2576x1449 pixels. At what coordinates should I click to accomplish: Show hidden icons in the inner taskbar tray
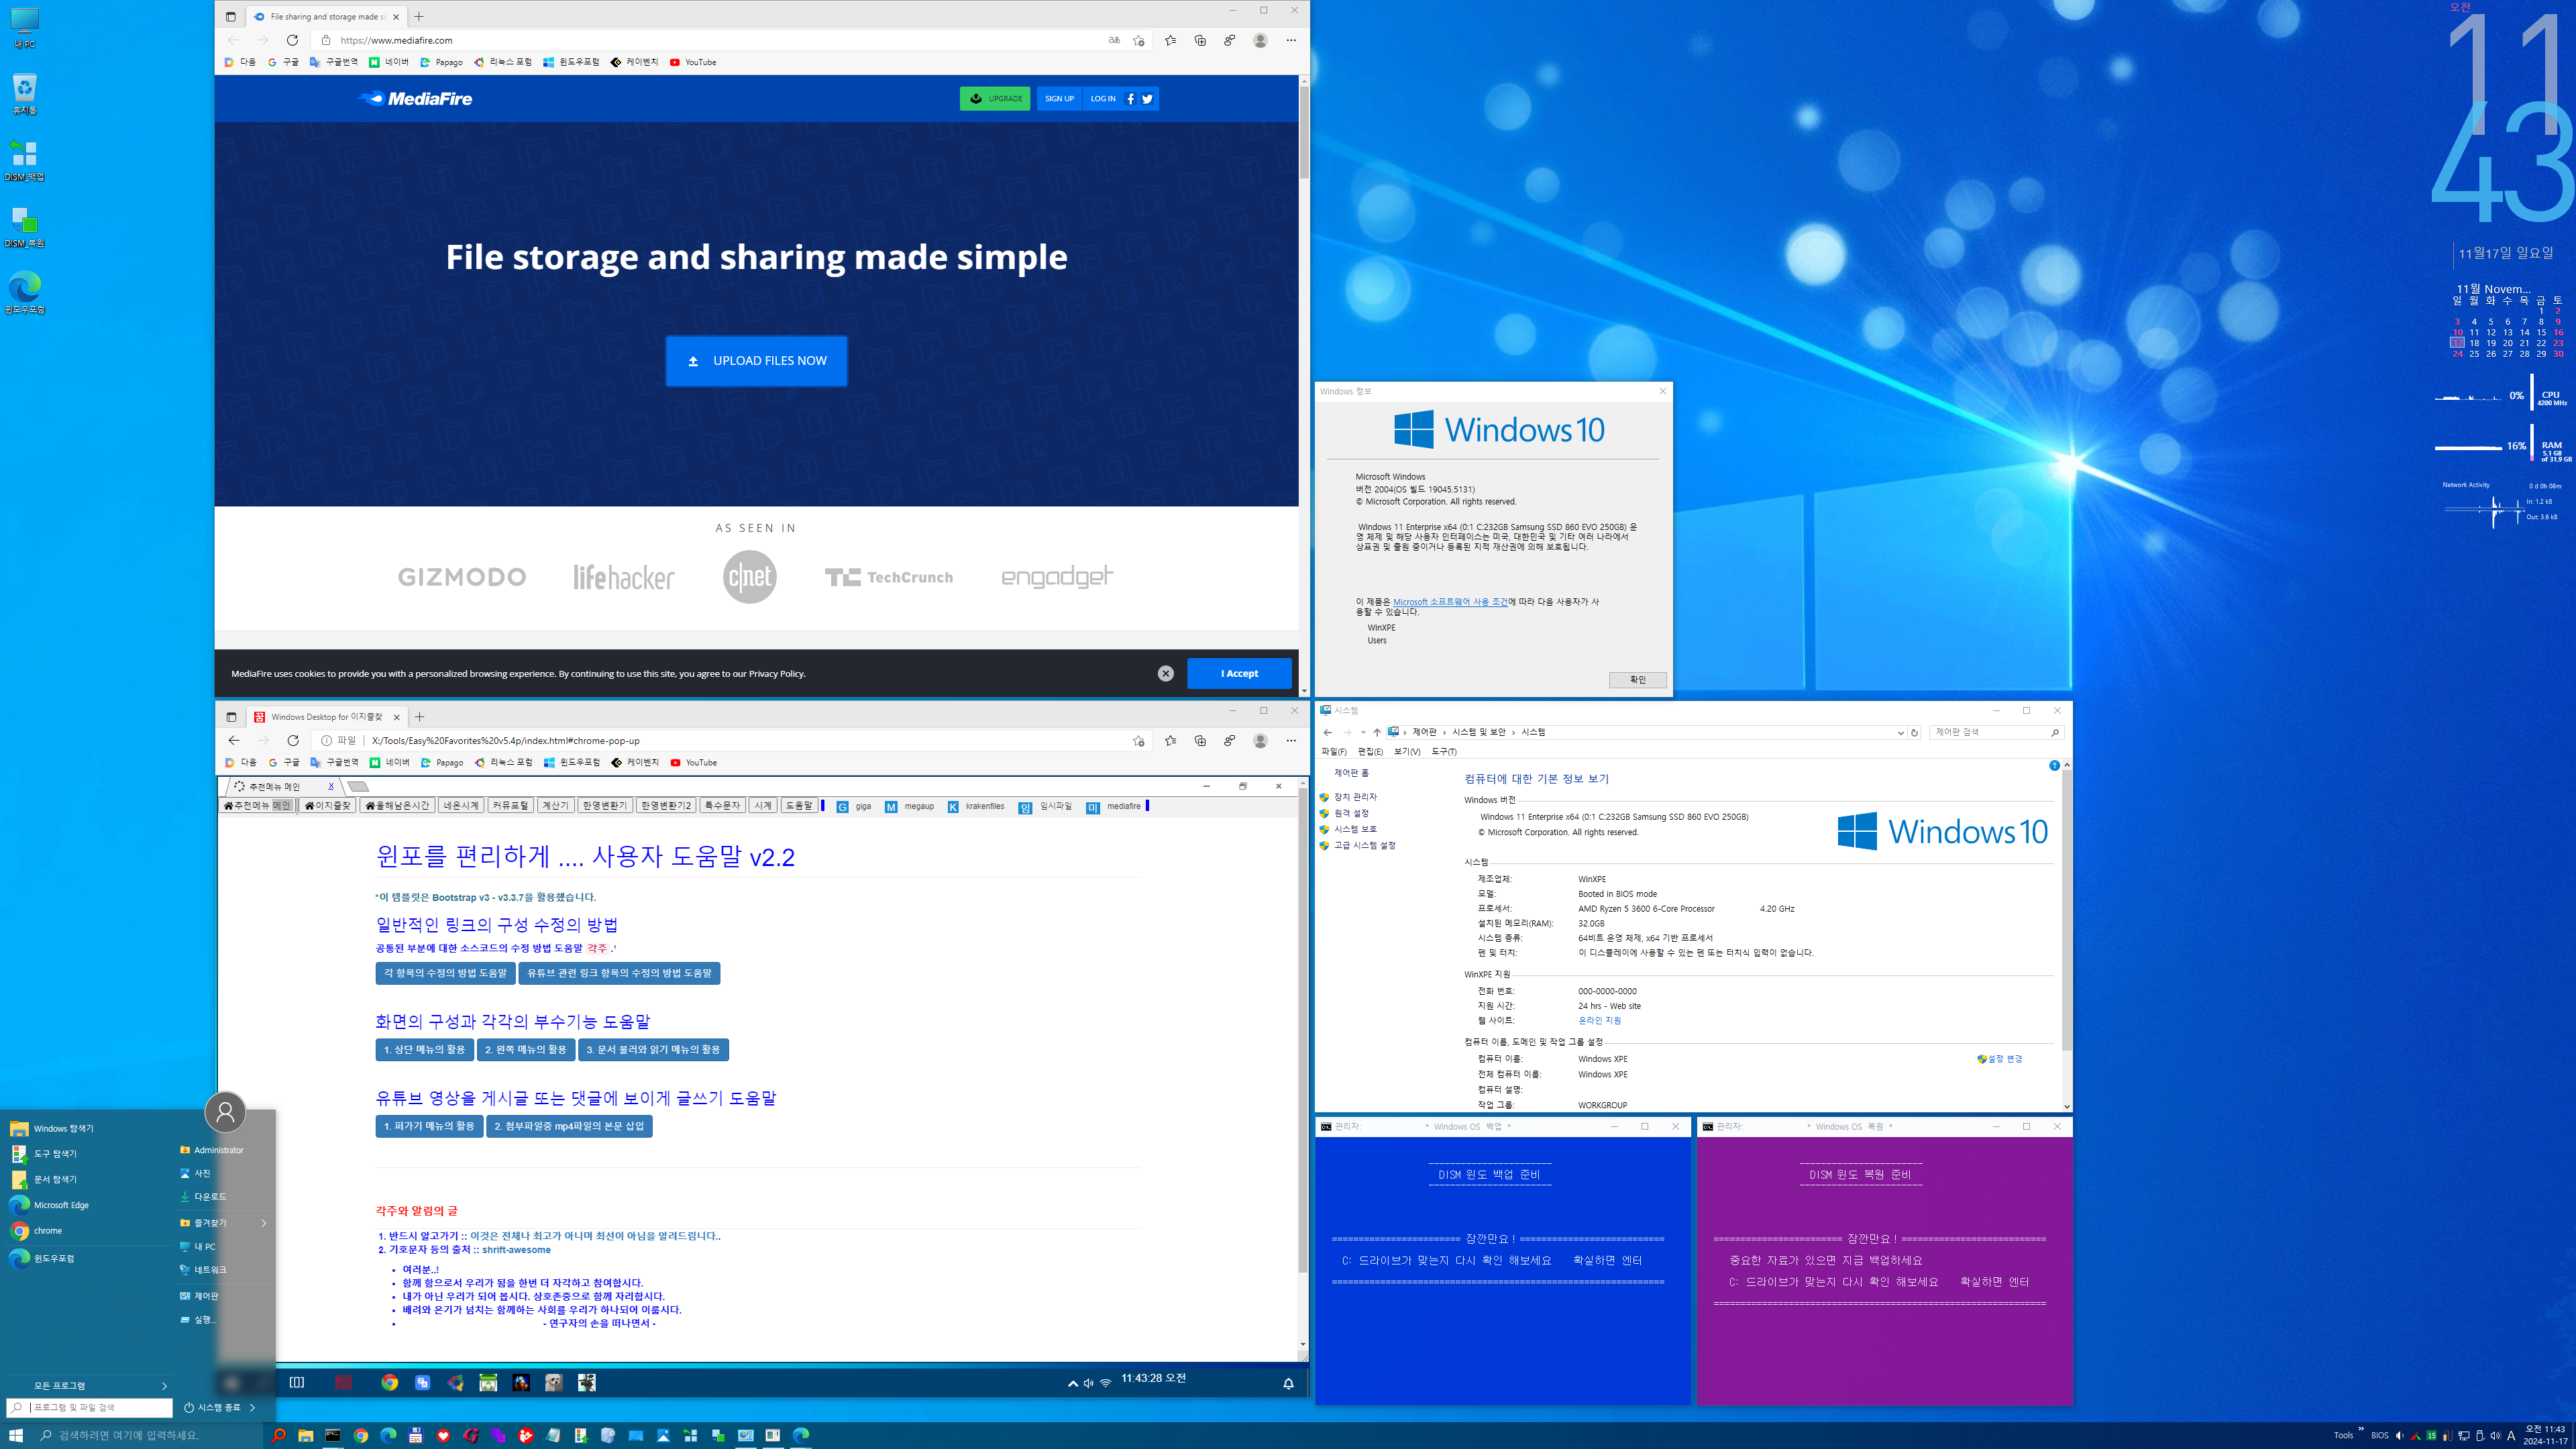pos(1072,1384)
